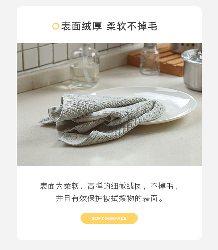Viewport: 218px width, 250px height.
Task: Click the small glass jar near trivet
Action: pos(150,59)
